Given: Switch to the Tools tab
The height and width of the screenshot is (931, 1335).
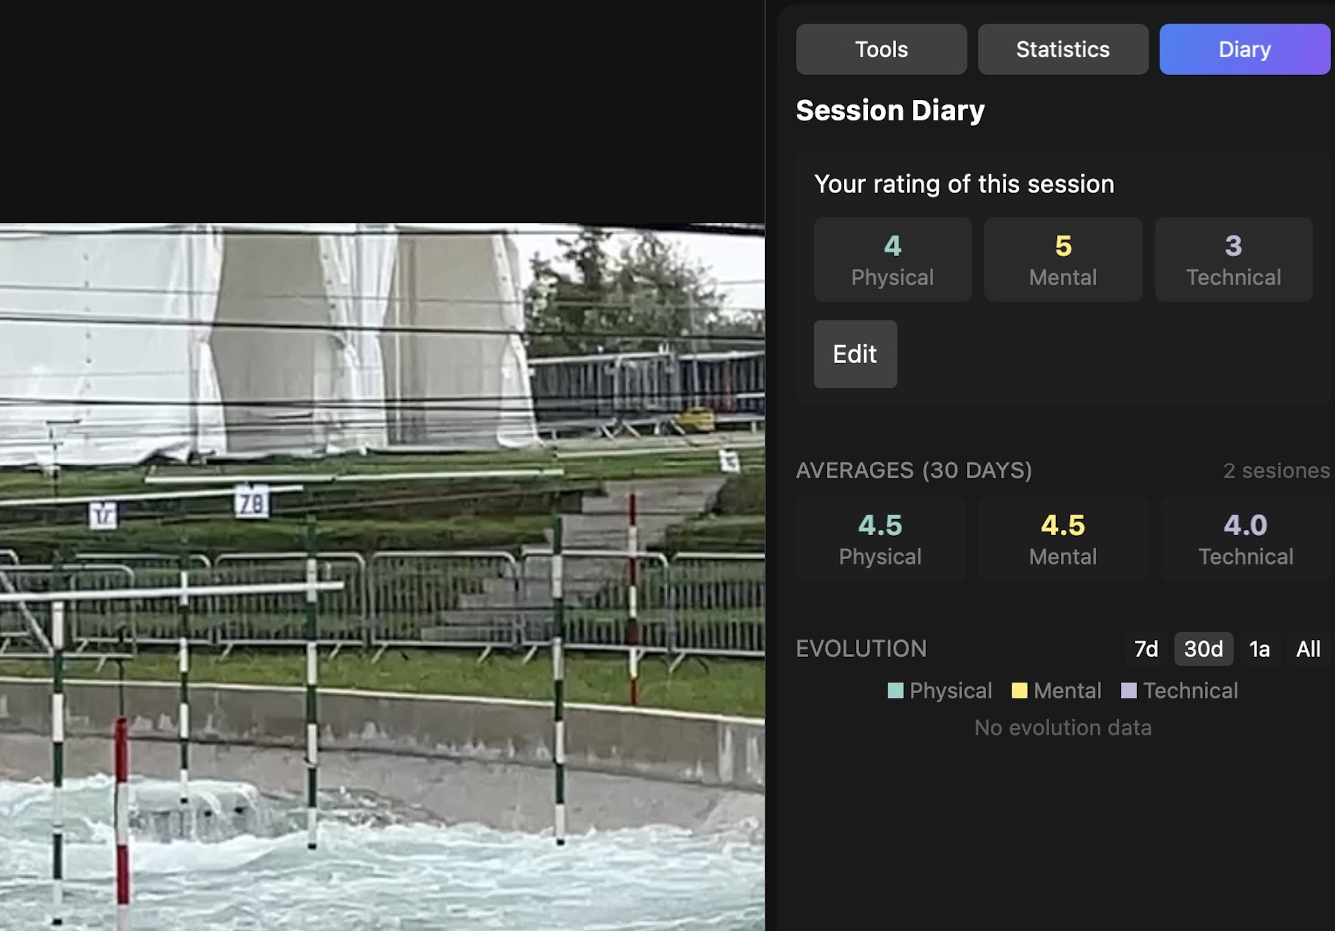Looking at the screenshot, I should [x=881, y=49].
